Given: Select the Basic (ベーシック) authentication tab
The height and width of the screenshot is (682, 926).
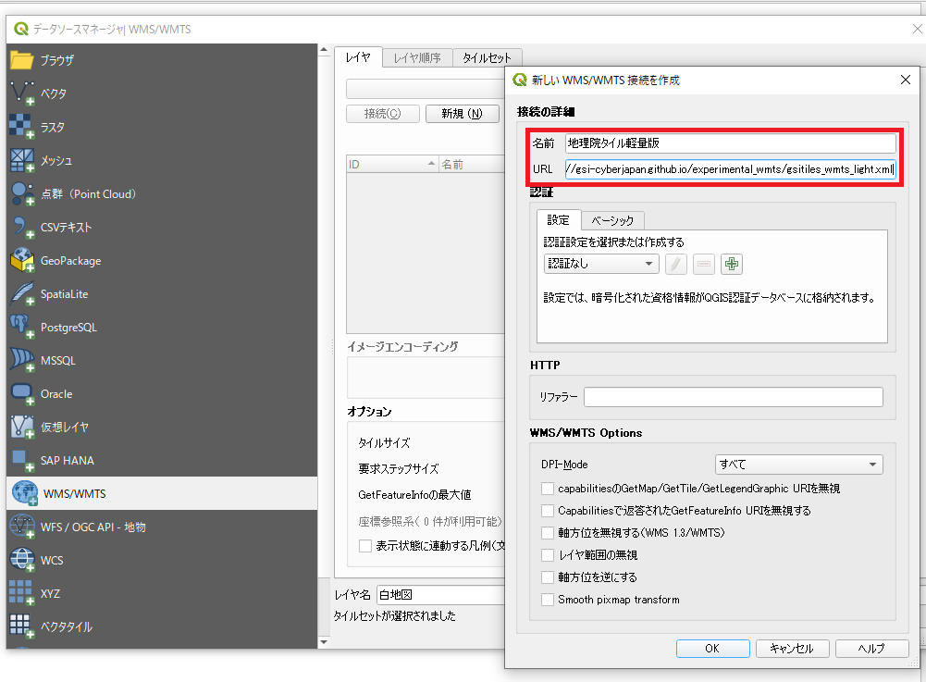Looking at the screenshot, I should pyautogui.click(x=612, y=220).
